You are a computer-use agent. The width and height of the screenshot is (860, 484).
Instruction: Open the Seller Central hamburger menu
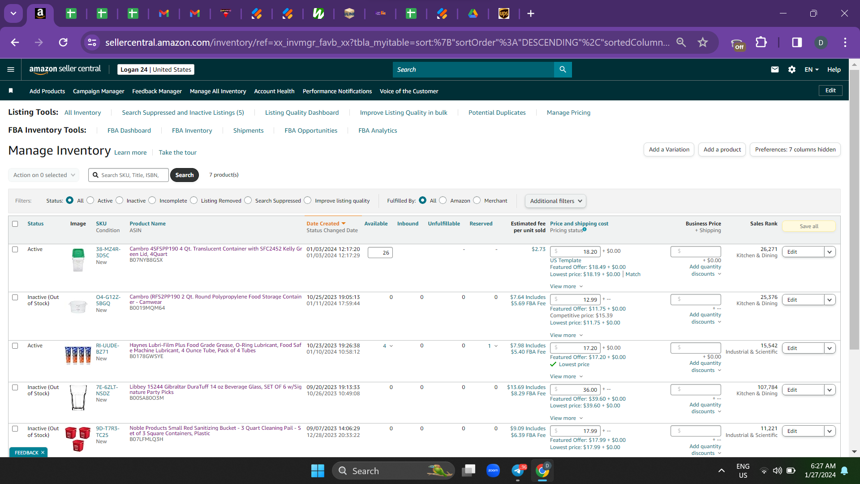click(11, 69)
